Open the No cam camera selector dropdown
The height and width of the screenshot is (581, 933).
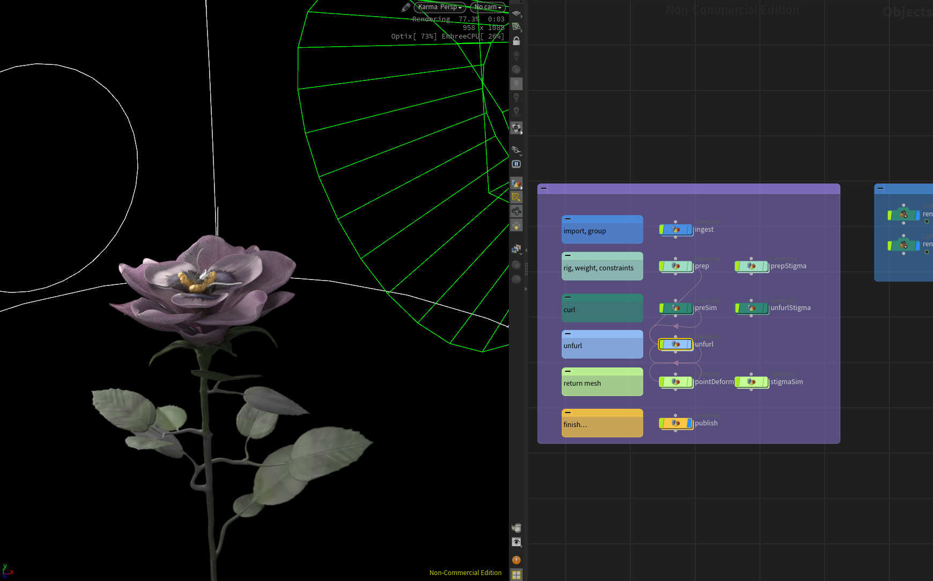(487, 7)
